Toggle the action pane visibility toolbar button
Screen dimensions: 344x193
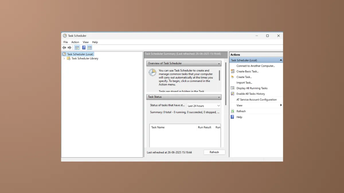(89, 47)
